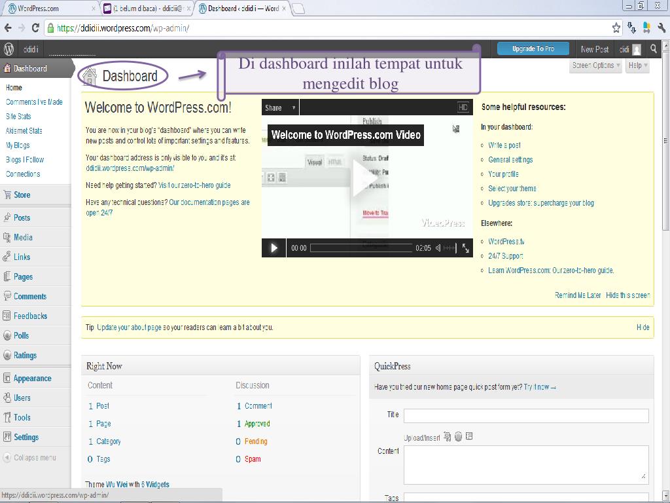Open the zero-to-hero guide link

(x=194, y=185)
